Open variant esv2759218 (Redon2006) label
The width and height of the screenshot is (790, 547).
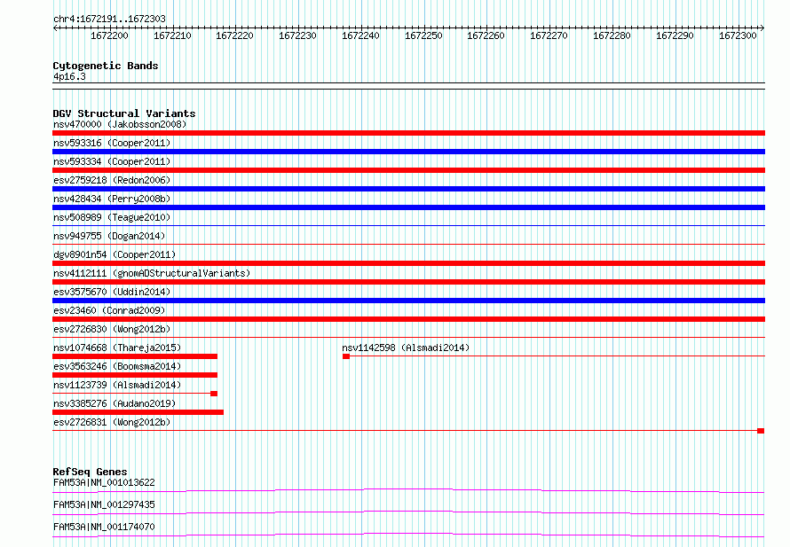click(x=112, y=180)
